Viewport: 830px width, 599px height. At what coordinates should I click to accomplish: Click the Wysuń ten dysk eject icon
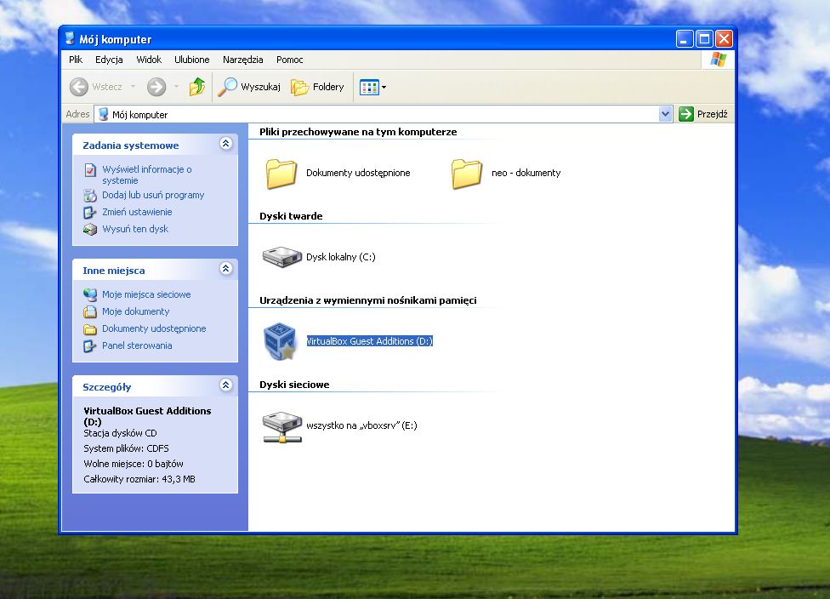click(x=90, y=230)
